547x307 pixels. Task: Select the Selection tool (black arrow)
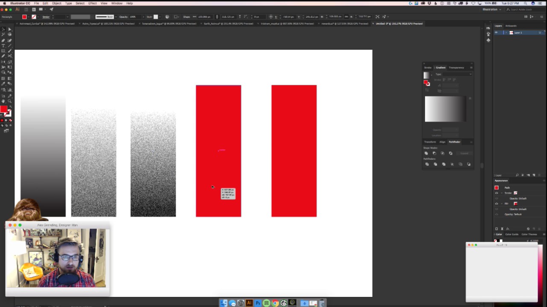3,29
